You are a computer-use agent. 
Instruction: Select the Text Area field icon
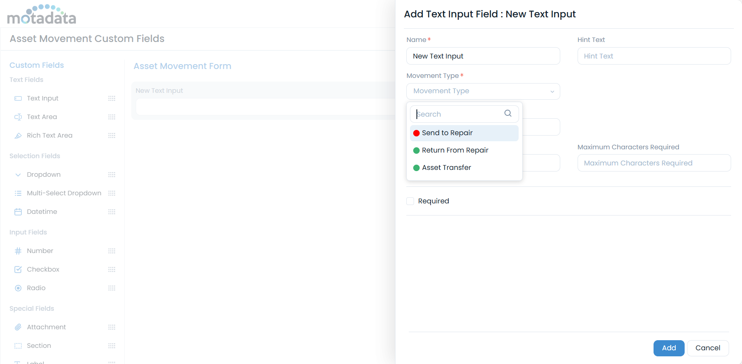coord(18,117)
